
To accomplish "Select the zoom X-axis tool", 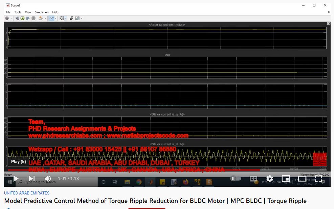I will (51, 18).
